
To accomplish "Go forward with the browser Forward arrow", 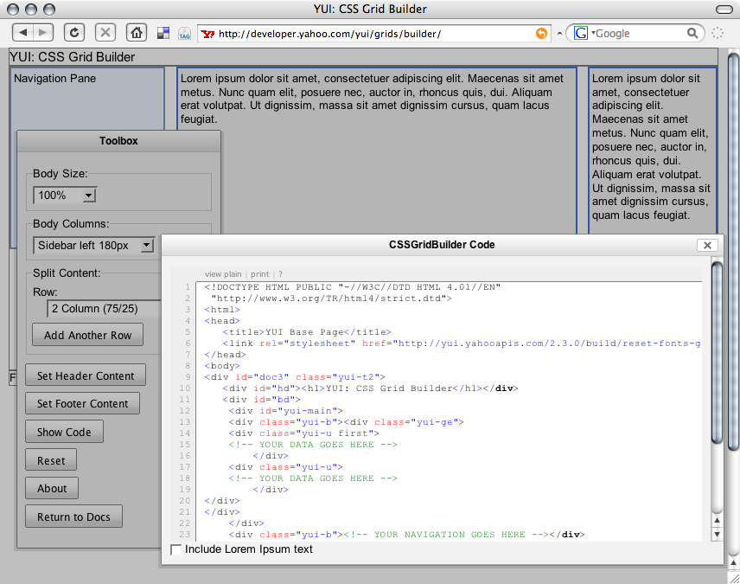I will pyautogui.click(x=43, y=33).
